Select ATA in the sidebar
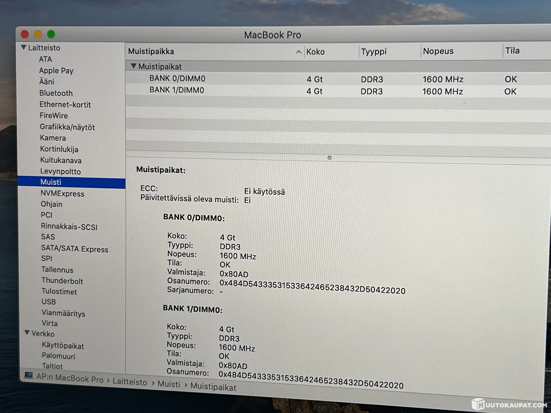The height and width of the screenshot is (413, 551). [x=45, y=59]
